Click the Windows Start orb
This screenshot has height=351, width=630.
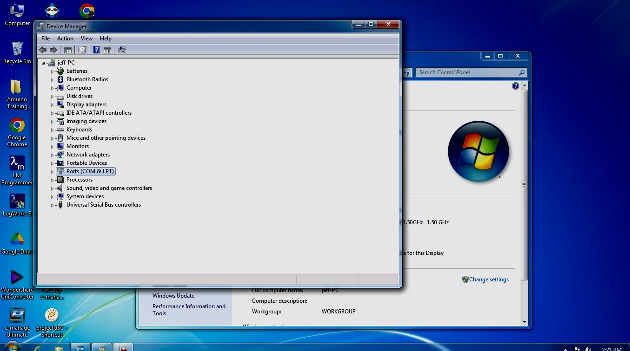pyautogui.click(x=12, y=347)
